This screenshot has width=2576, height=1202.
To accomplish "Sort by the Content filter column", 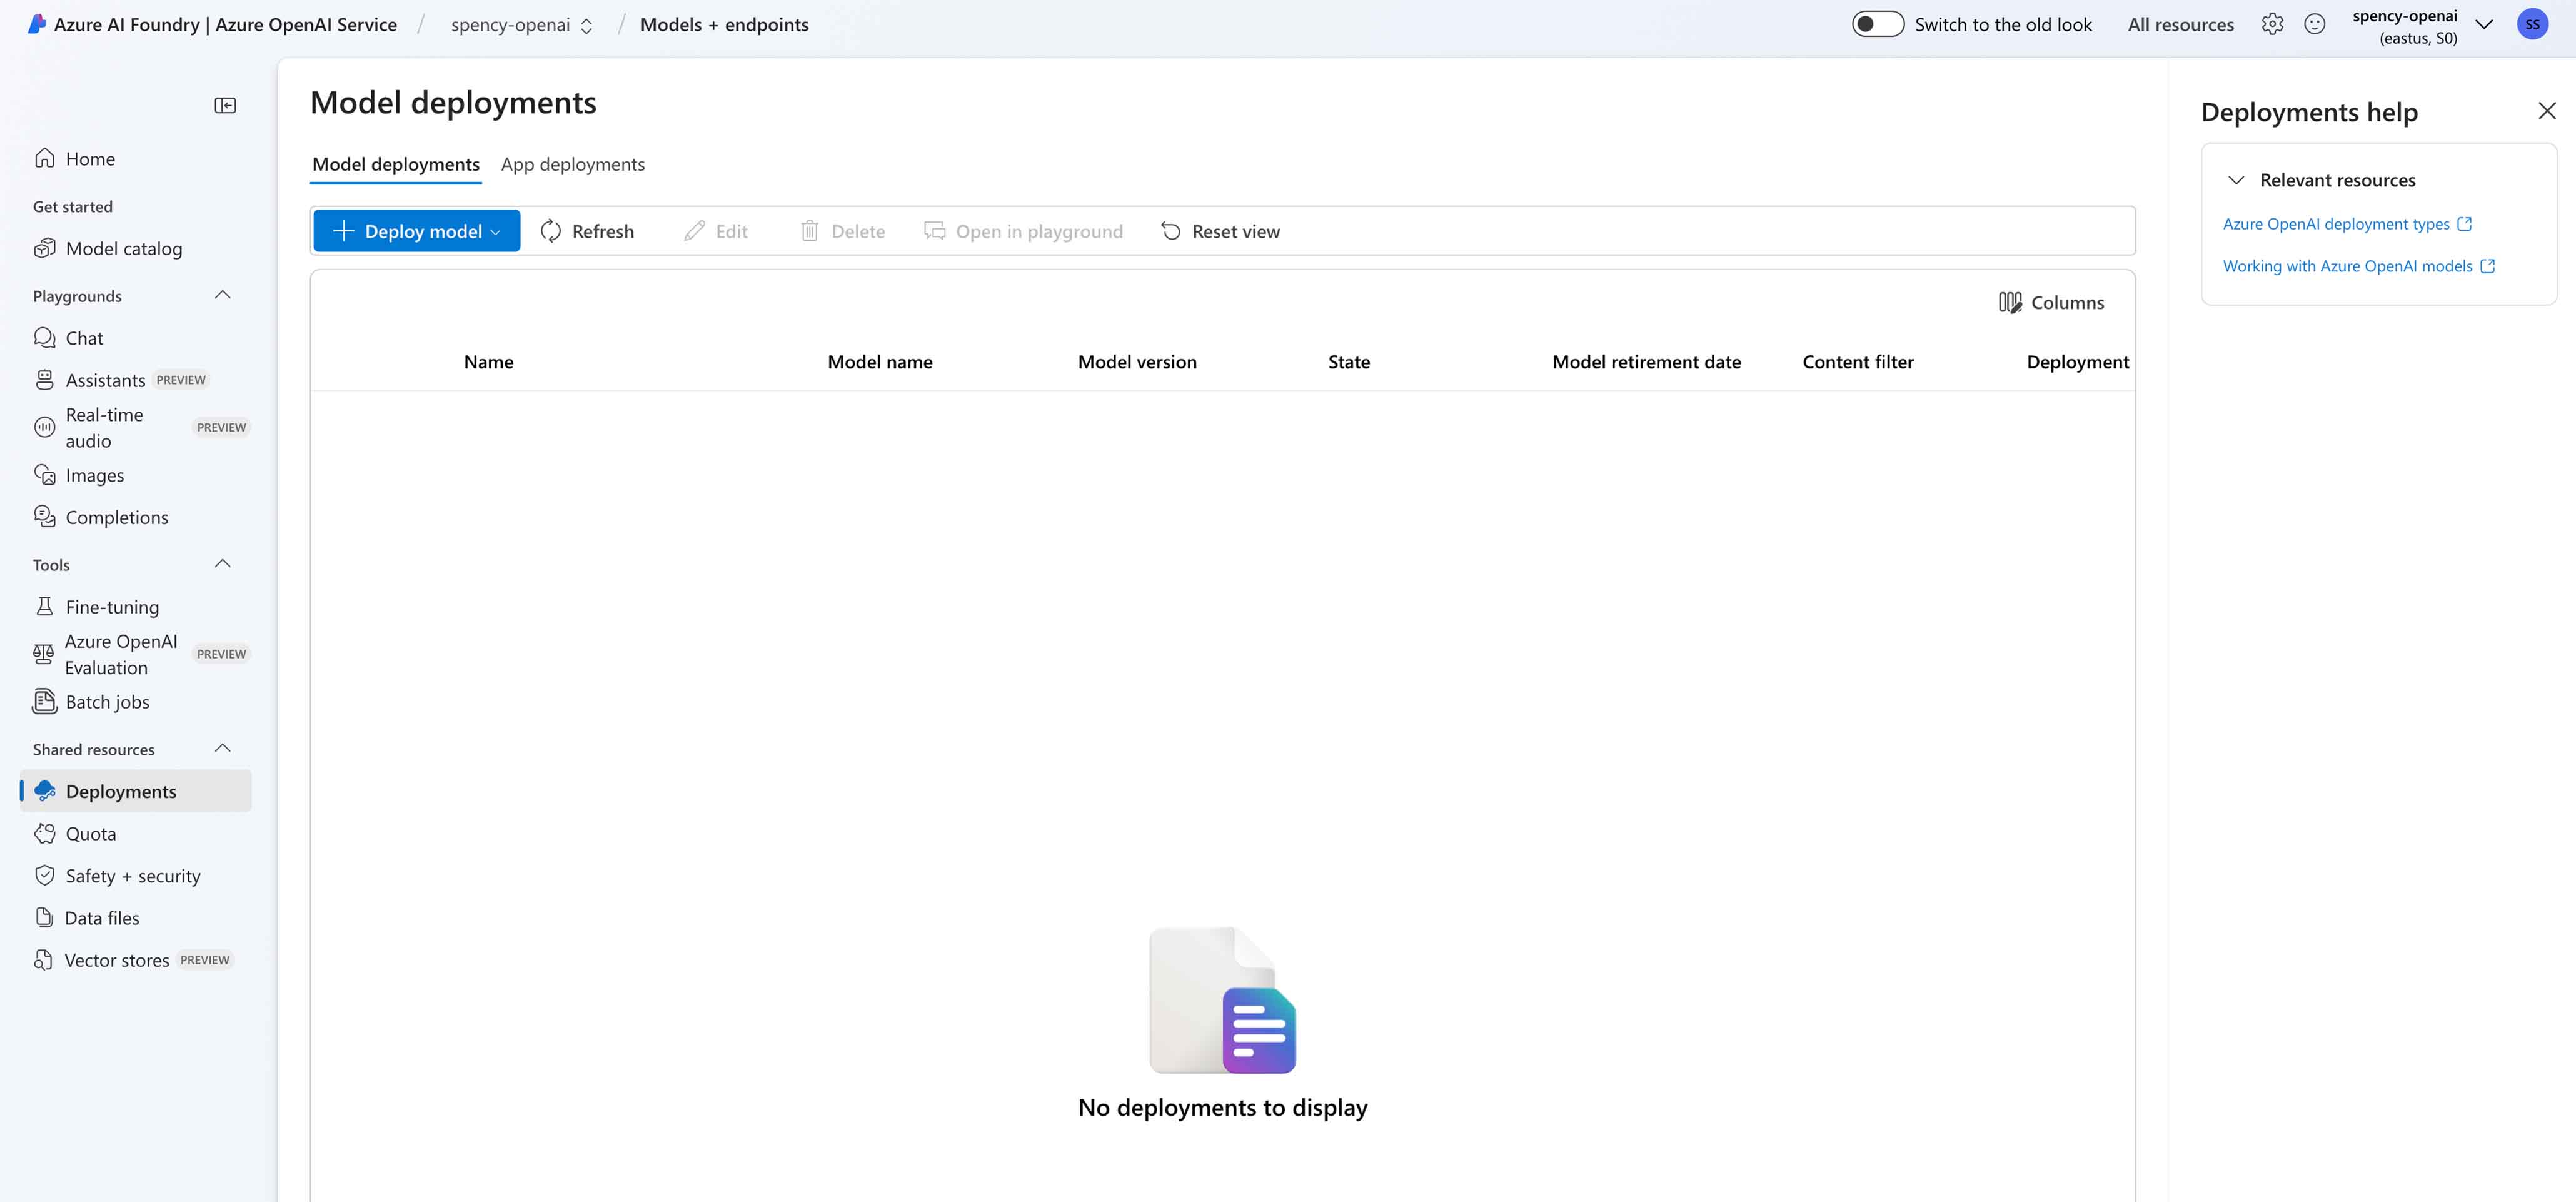I will pos(1858,362).
